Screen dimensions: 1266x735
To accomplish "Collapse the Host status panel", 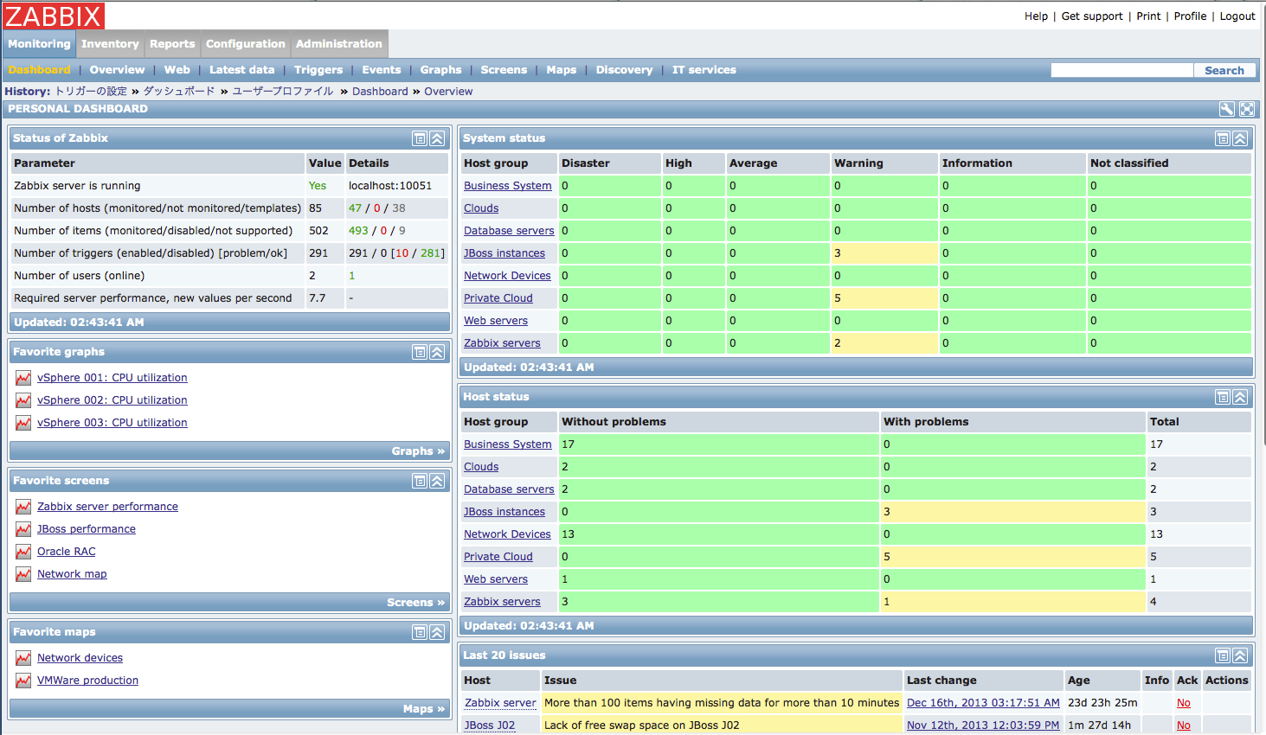I will [x=1240, y=397].
